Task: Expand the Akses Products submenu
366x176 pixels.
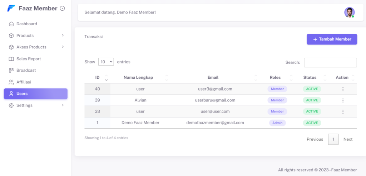Action: pyautogui.click(x=63, y=47)
